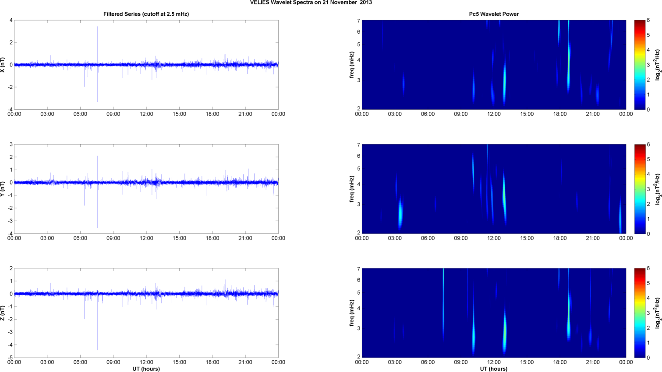This screenshot has width=662, height=372.
Task: Click the 'freq (mHz)' label of middle wavelet plot
Action: tap(352, 189)
